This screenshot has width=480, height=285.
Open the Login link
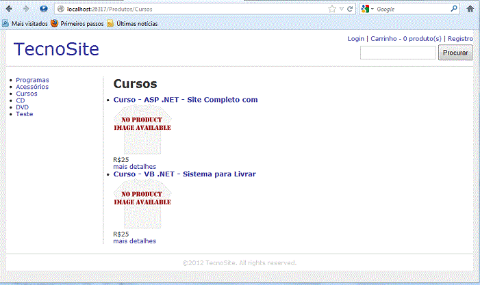(355, 39)
